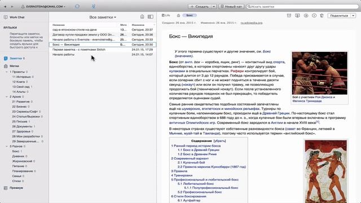Select tag 12 Книга

(19, 82)
